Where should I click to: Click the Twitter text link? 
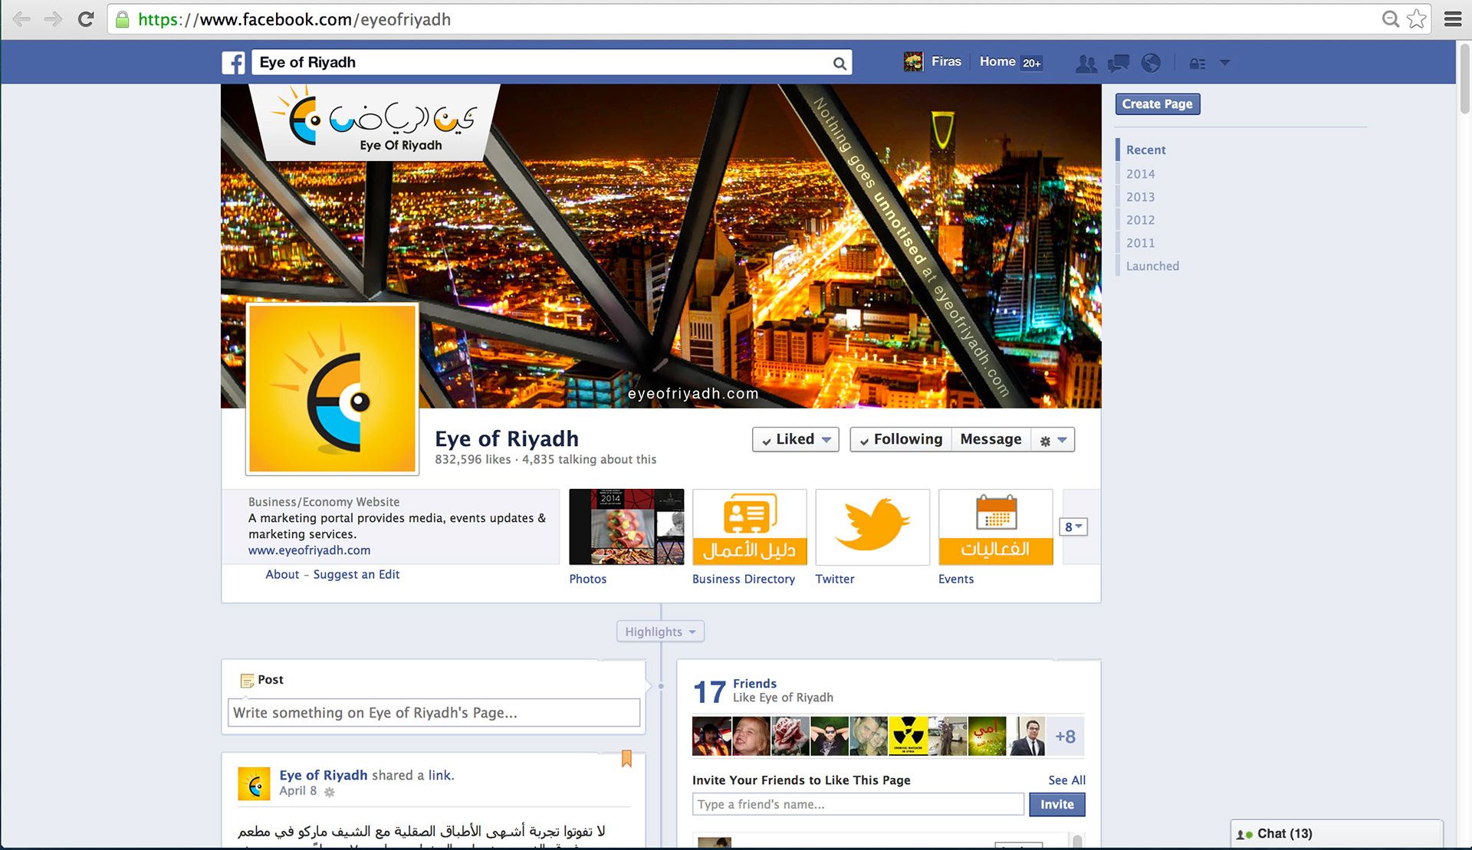pos(834,579)
